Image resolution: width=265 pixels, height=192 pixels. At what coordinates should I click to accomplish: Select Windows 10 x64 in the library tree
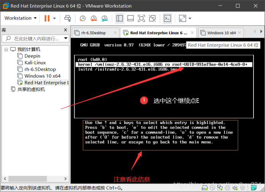(43, 76)
